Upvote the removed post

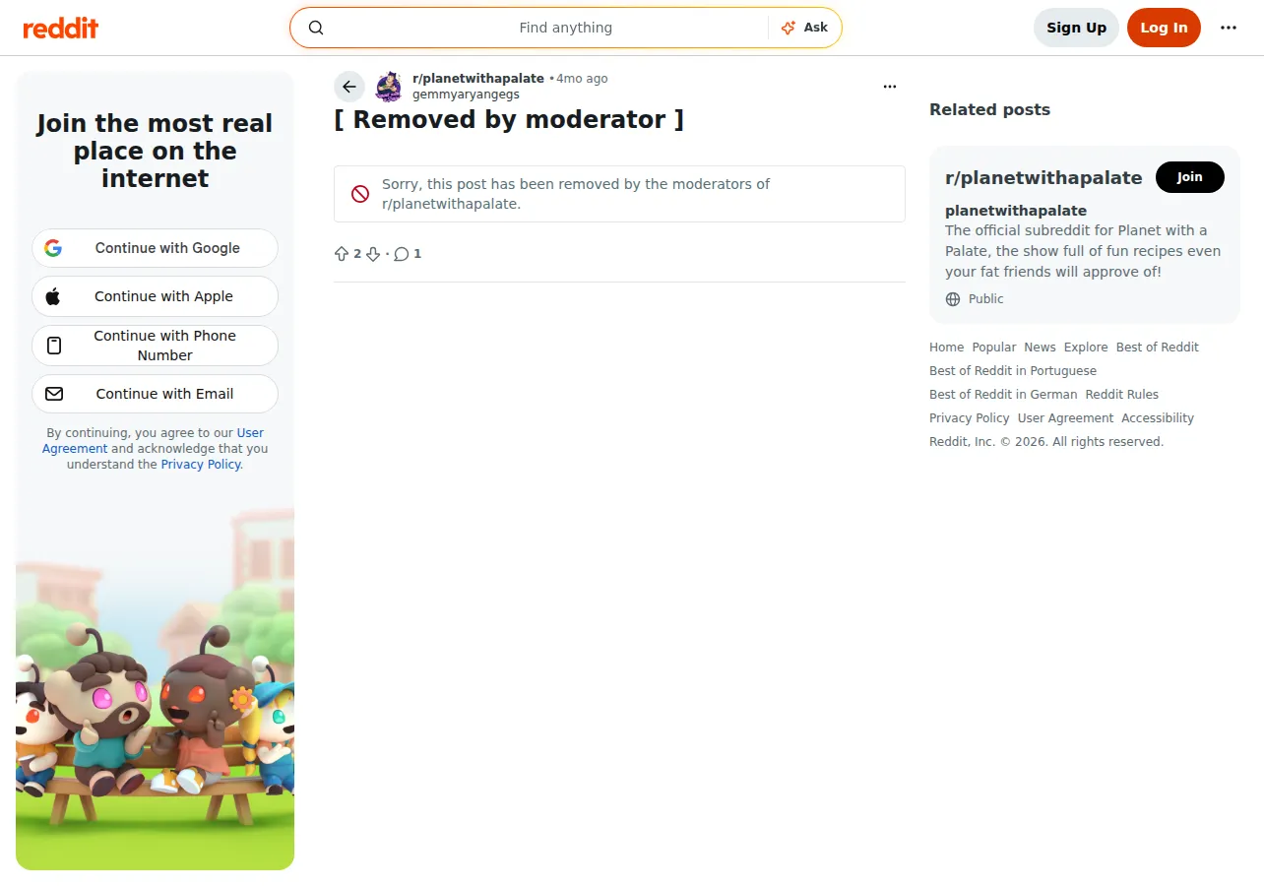point(342,254)
